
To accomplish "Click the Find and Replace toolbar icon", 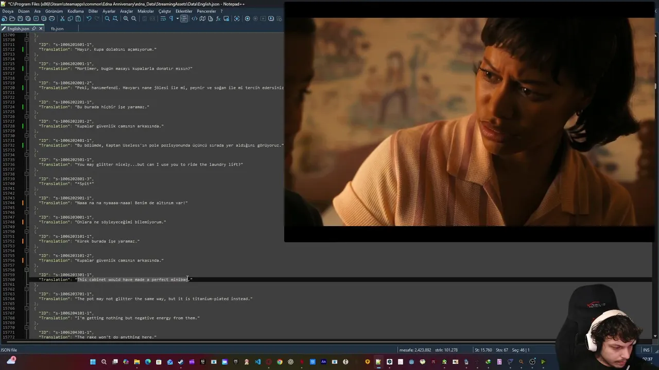I will click(x=115, y=18).
